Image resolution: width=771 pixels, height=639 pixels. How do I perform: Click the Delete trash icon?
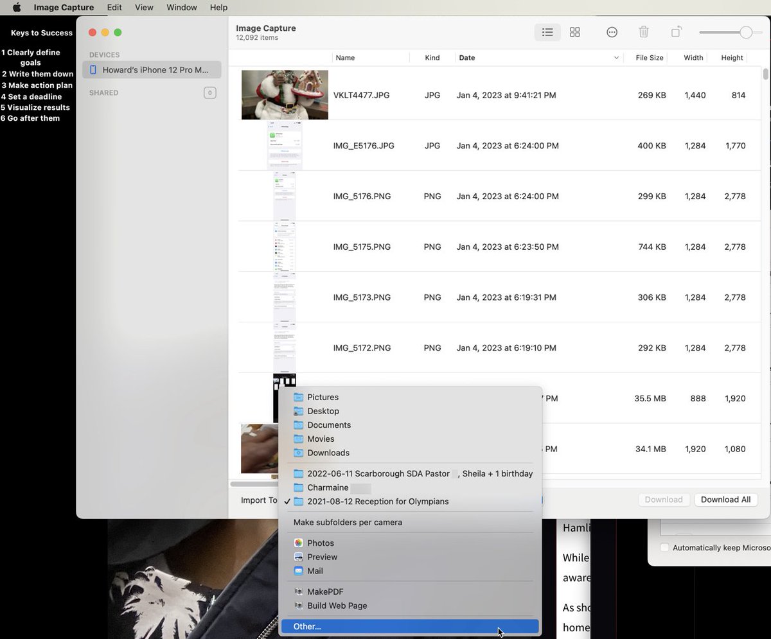644,32
